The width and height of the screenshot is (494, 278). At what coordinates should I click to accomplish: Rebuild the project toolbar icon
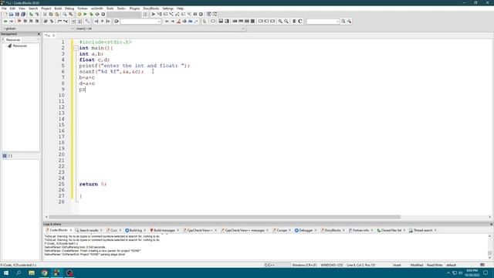coord(97,14)
